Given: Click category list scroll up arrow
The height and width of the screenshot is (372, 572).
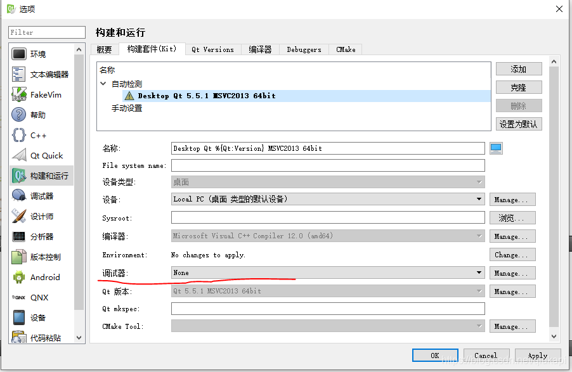Looking at the screenshot, I should tap(79, 49).
